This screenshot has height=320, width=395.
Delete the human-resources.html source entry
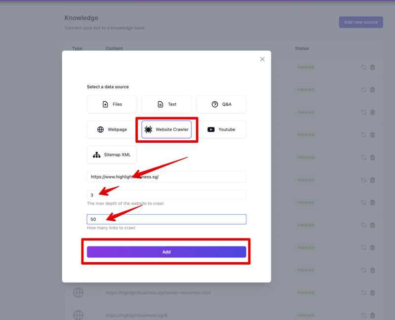373,293
